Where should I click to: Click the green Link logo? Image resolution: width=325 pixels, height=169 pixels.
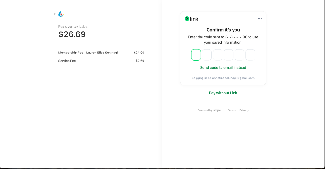(x=191, y=19)
